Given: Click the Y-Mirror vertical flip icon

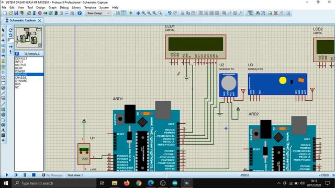Looking at the screenshot, I should (x=10, y=52).
